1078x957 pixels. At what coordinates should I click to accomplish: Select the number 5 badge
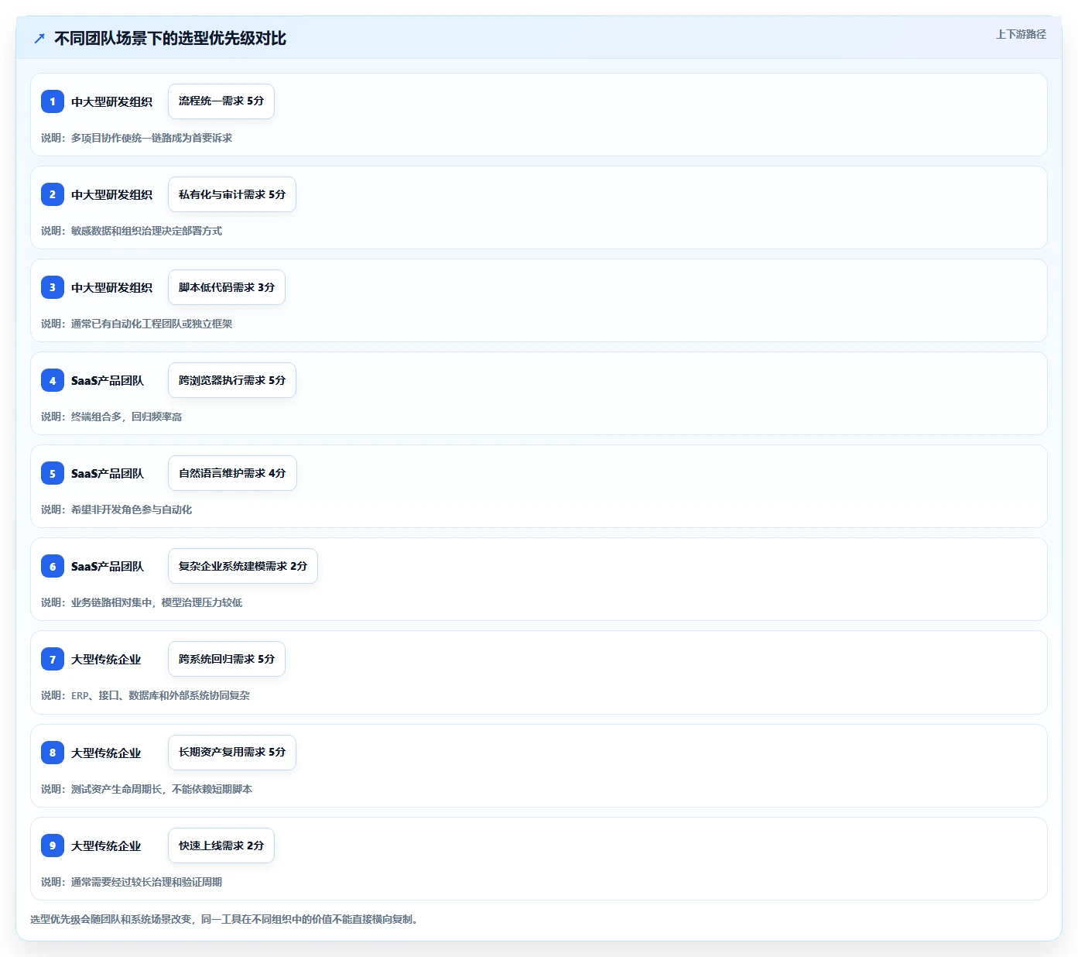click(x=53, y=473)
